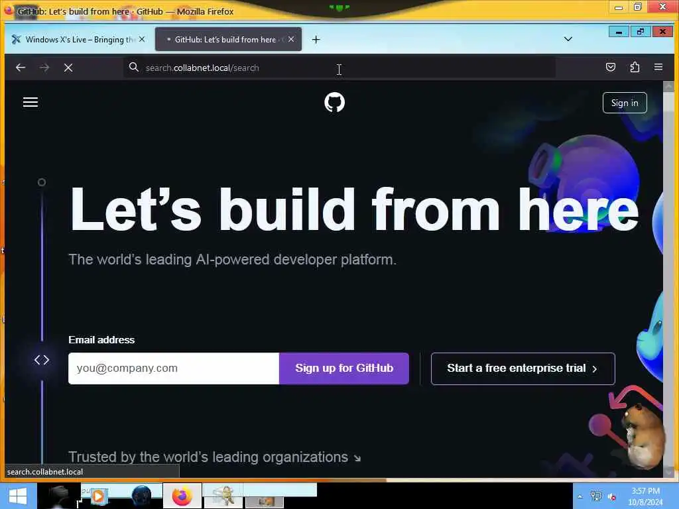Click the search.collabnet.local status bar text
The image size is (679, 509).
click(45, 472)
